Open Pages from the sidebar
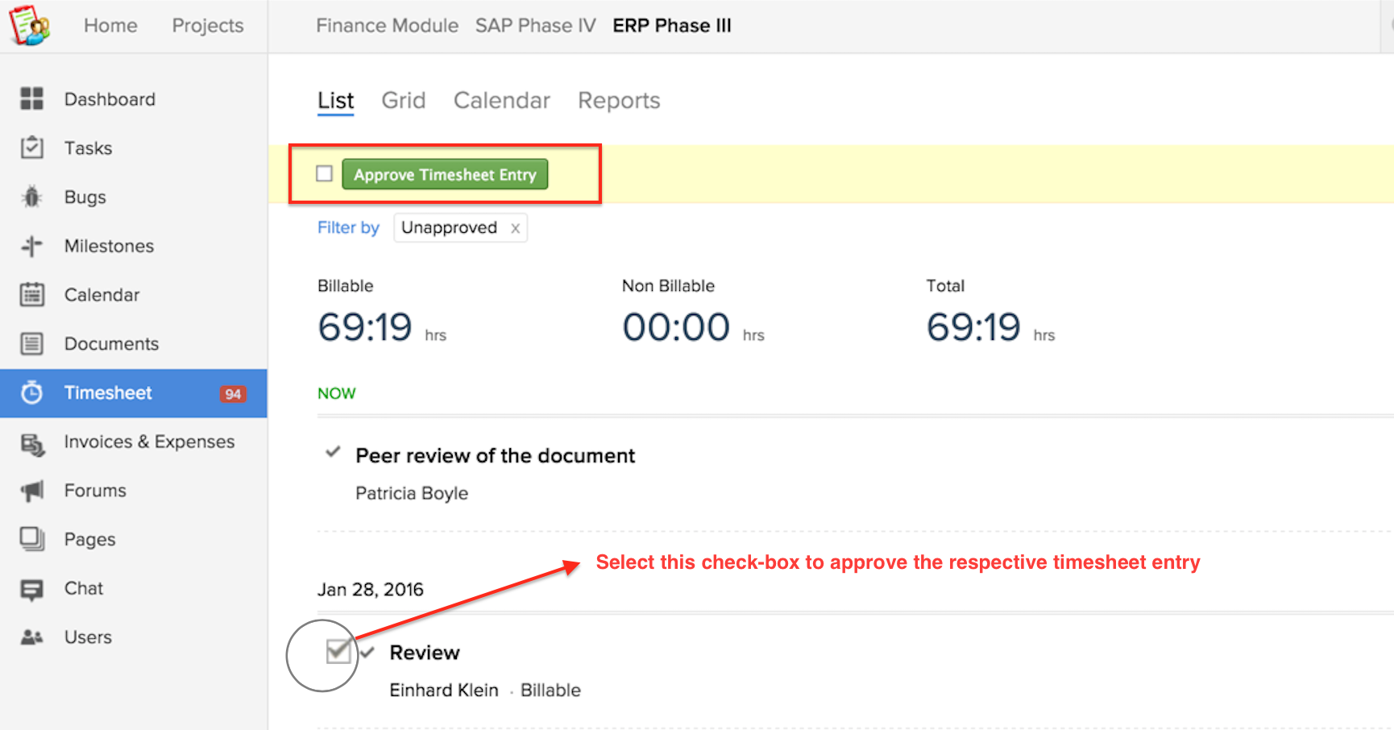The height and width of the screenshot is (730, 1394). [x=89, y=540]
